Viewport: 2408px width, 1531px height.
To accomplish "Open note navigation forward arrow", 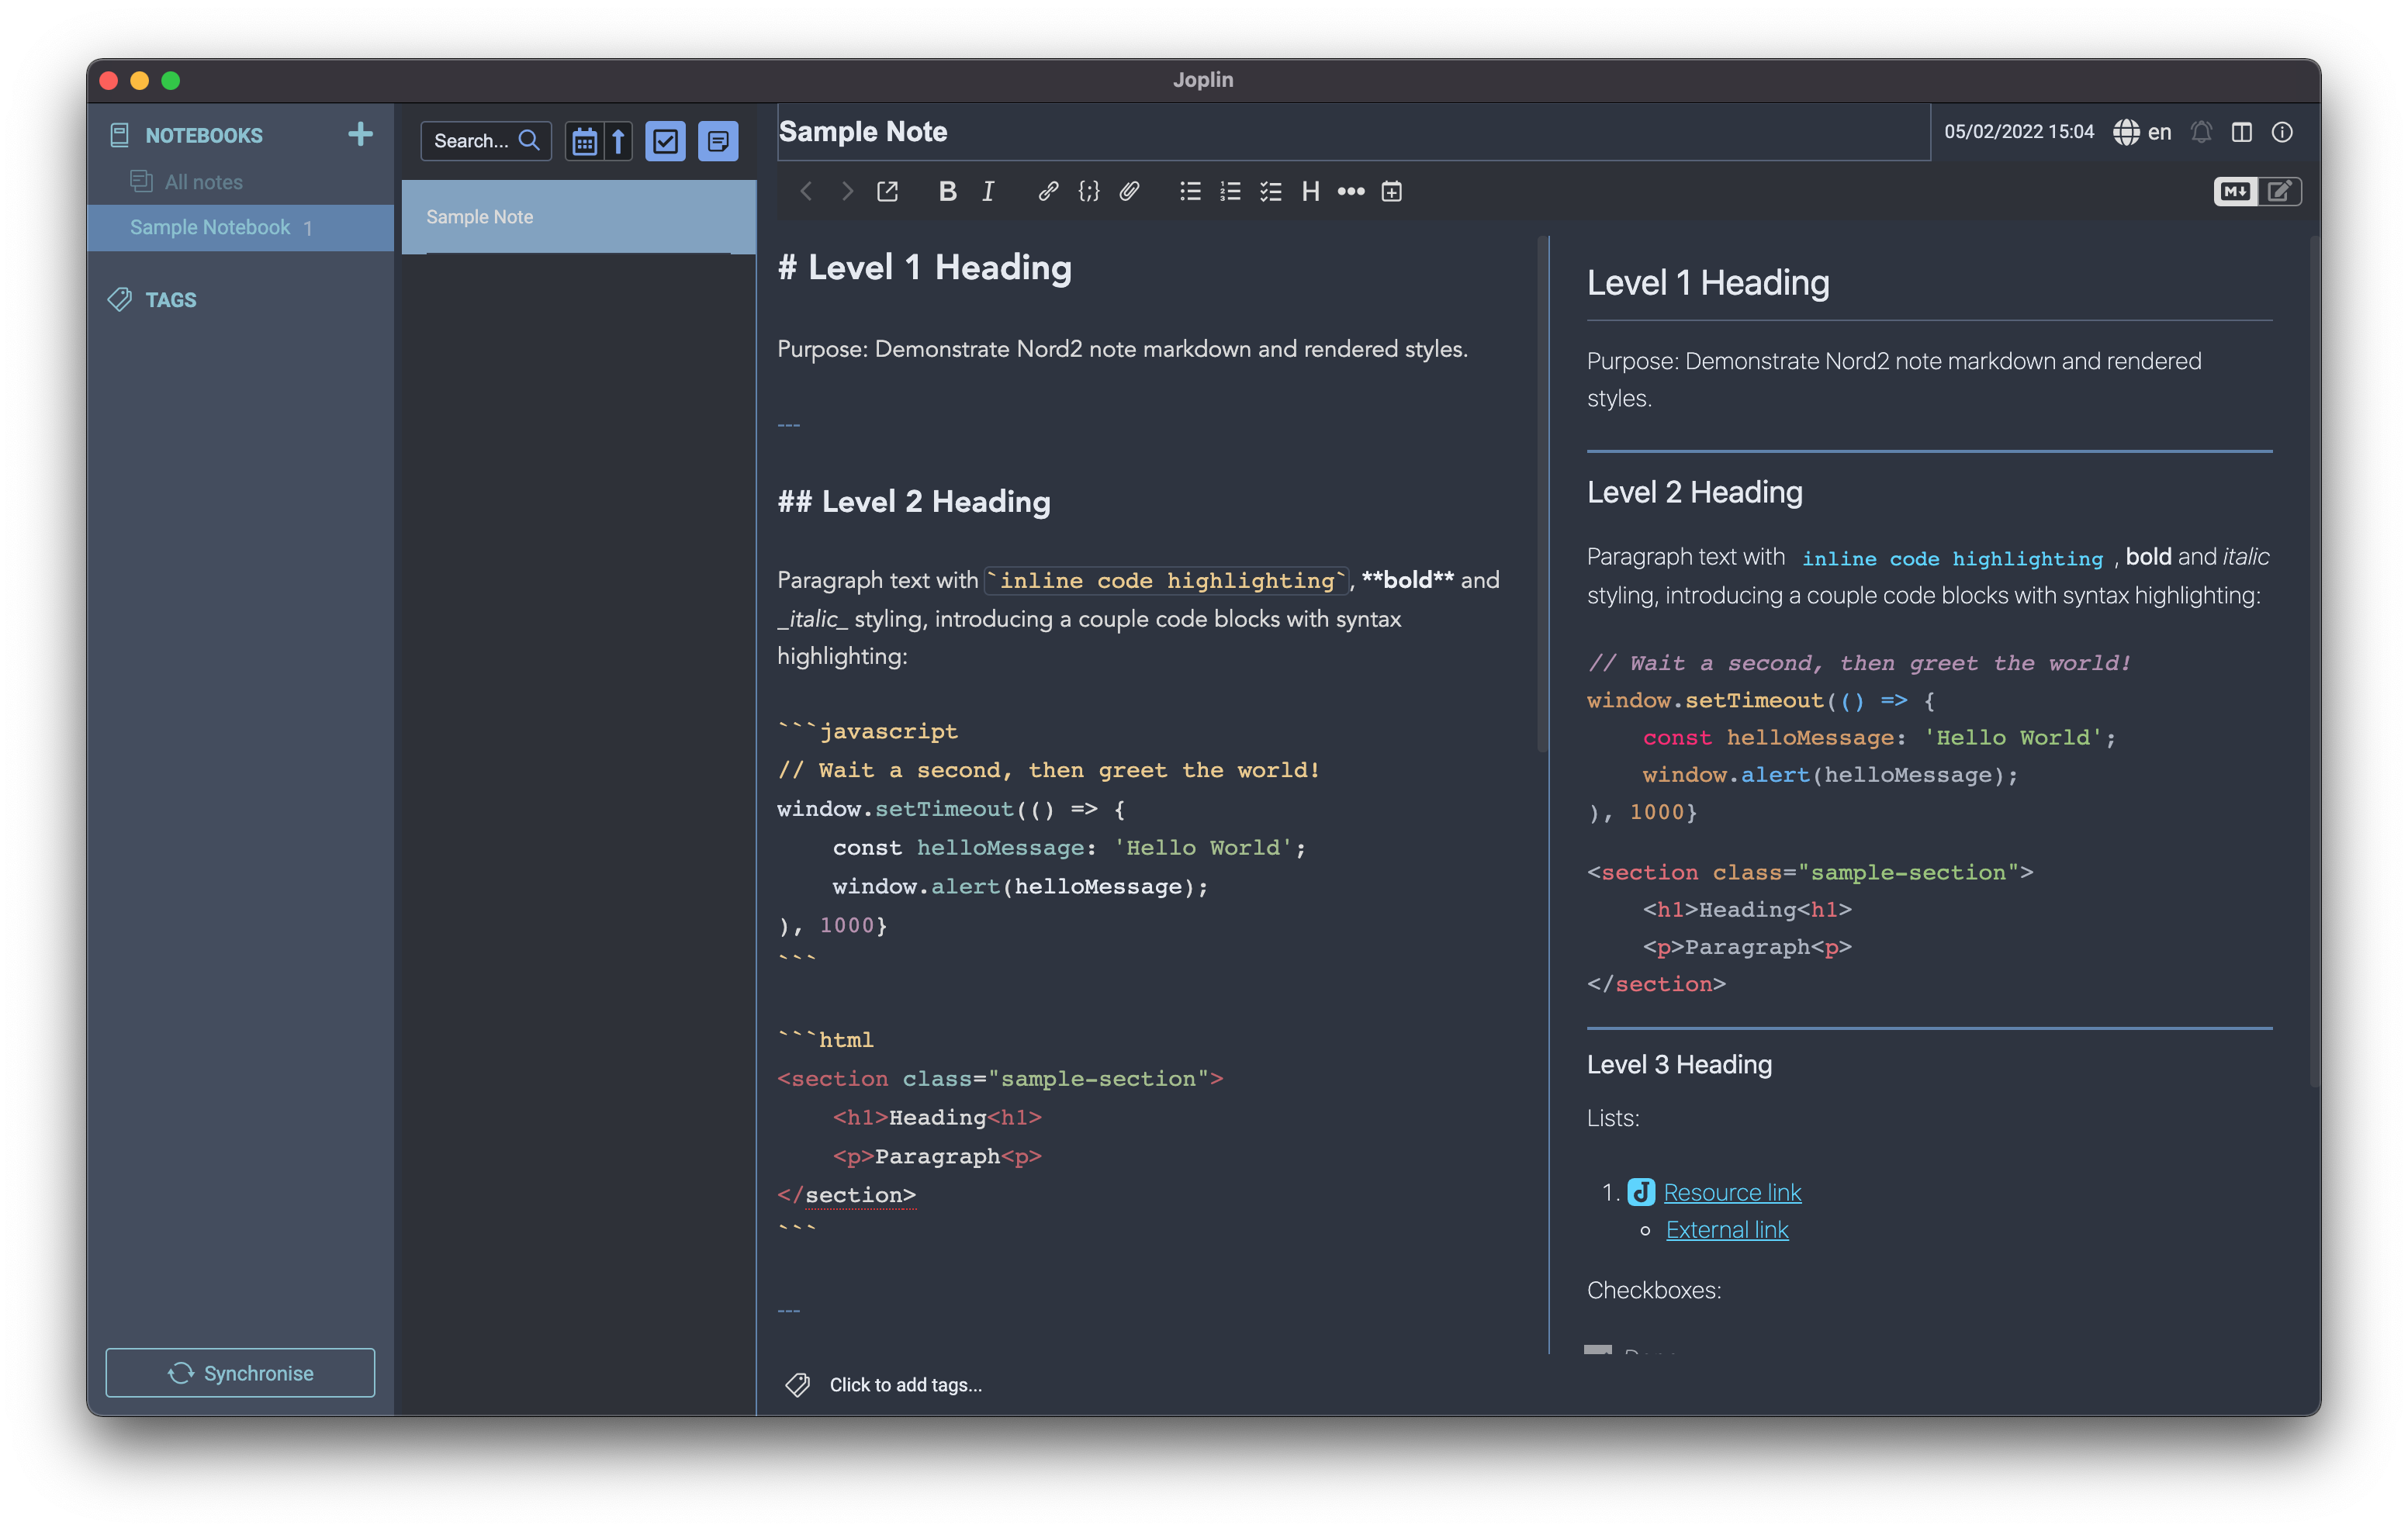I will 844,191.
